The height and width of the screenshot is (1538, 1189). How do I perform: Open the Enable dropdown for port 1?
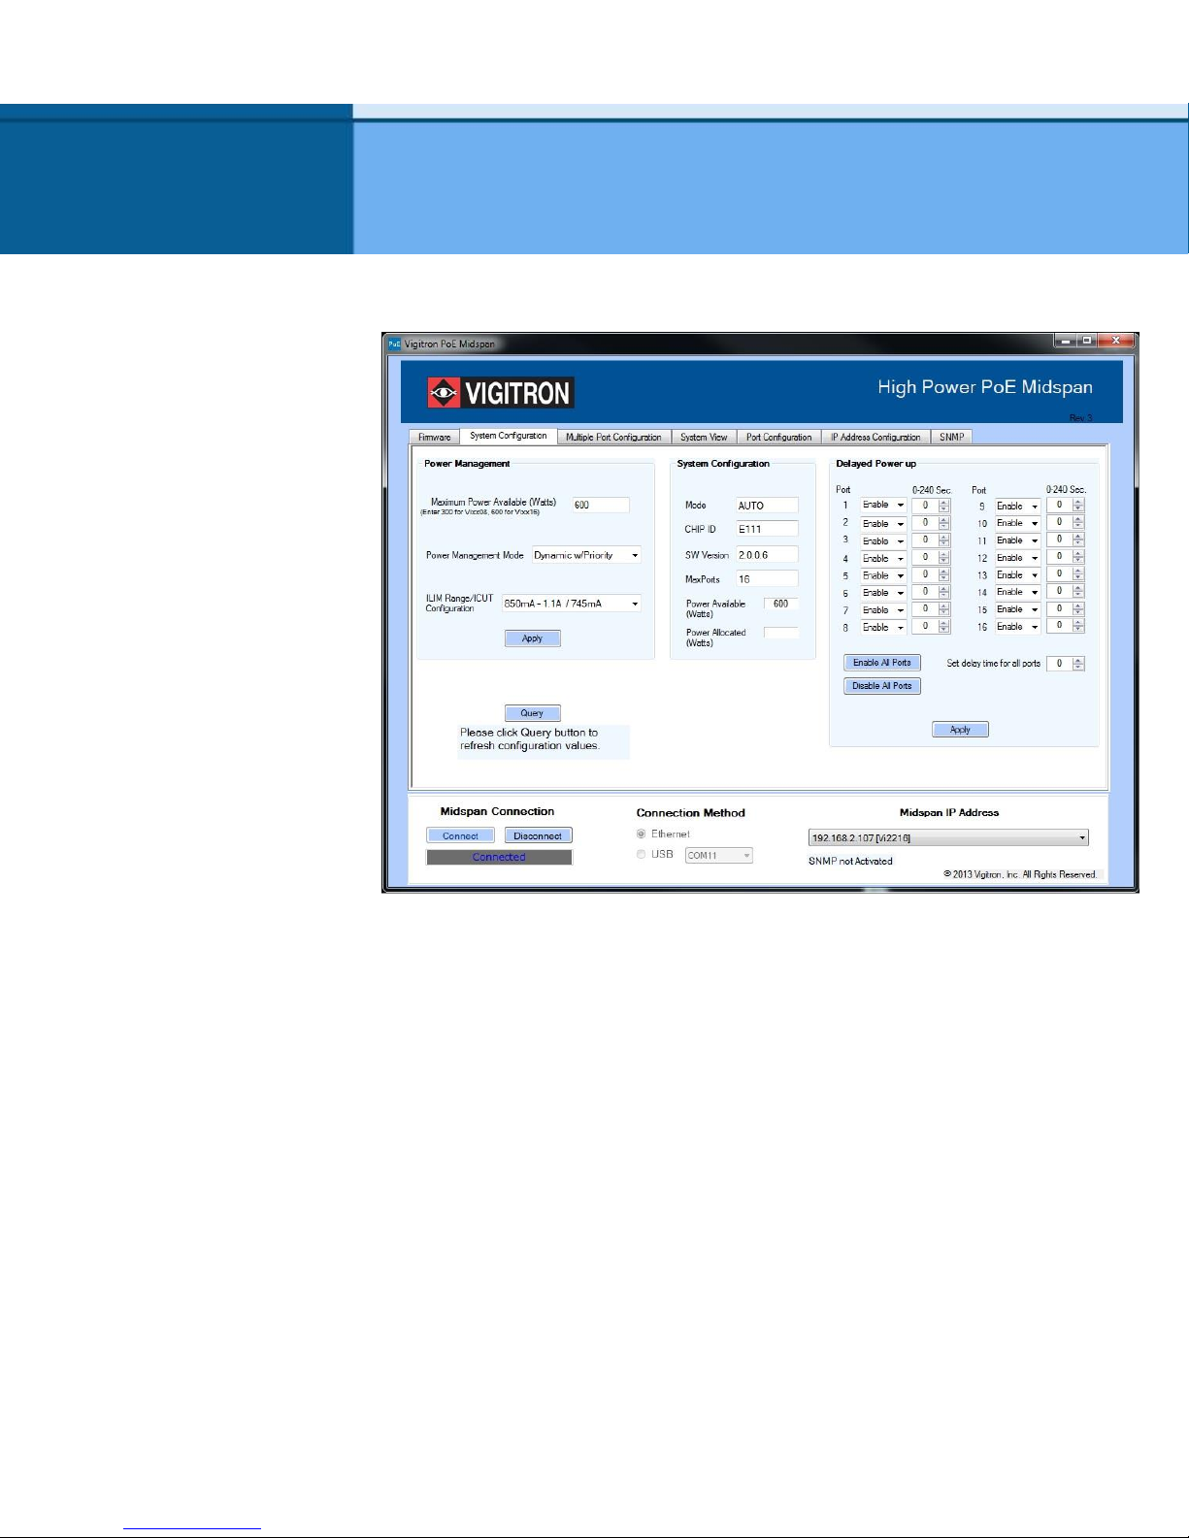(883, 506)
